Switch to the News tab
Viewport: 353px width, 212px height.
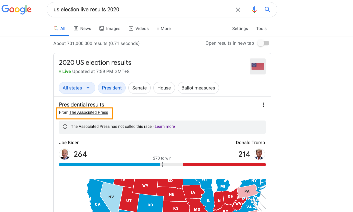pos(82,29)
